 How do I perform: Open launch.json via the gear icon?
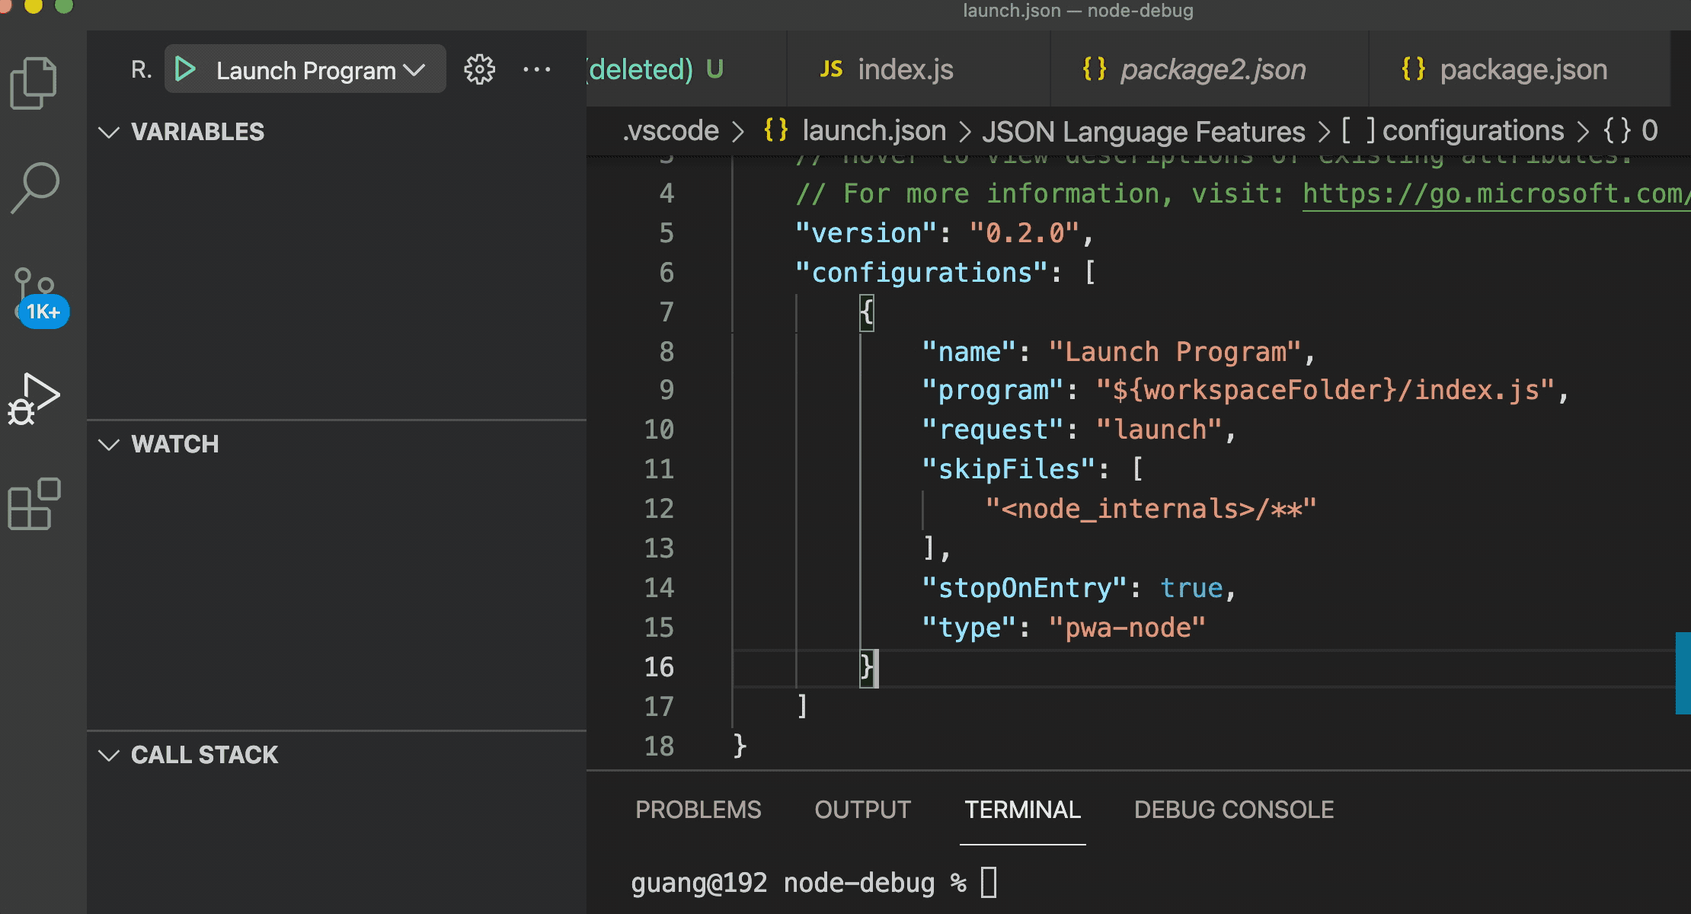point(479,69)
